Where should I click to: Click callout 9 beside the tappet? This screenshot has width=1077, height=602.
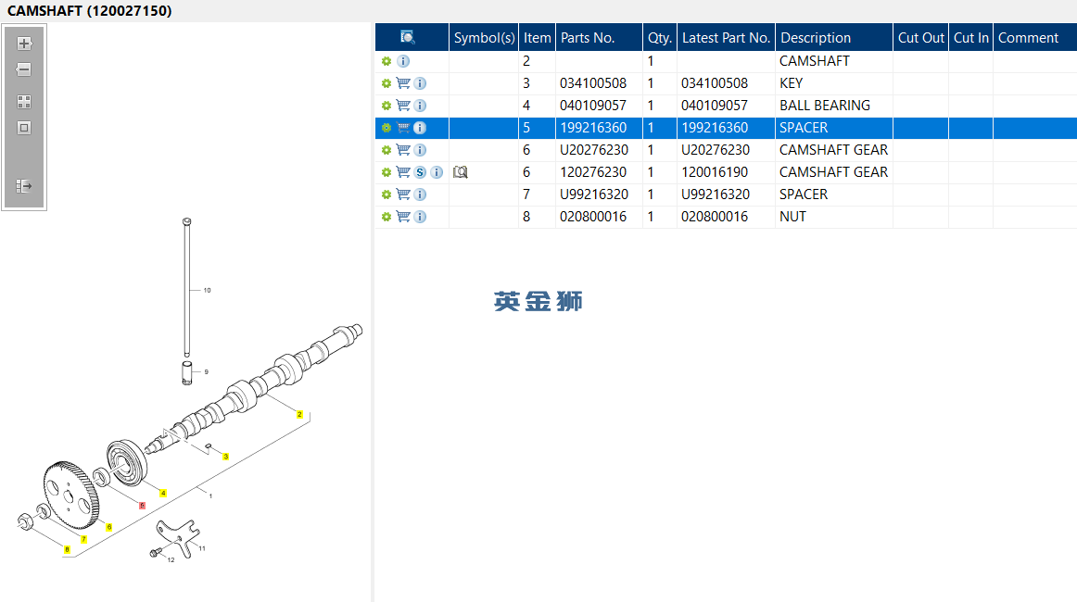(206, 372)
